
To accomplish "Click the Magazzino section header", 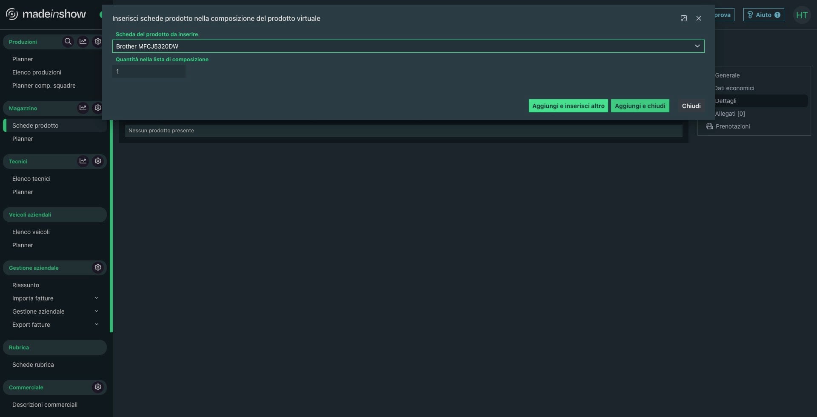I will 23,108.
